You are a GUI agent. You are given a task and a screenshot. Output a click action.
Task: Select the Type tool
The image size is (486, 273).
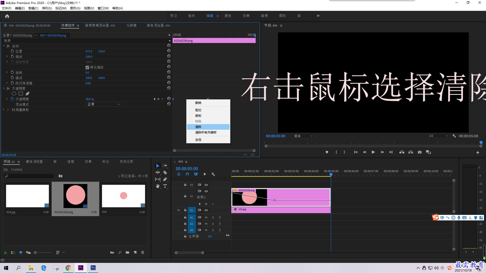click(x=165, y=186)
